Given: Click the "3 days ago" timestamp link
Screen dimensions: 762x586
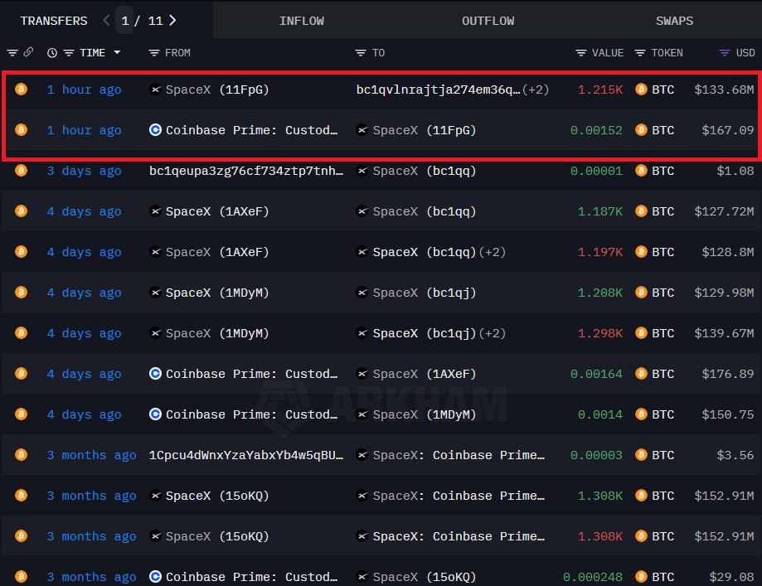Looking at the screenshot, I should (84, 171).
